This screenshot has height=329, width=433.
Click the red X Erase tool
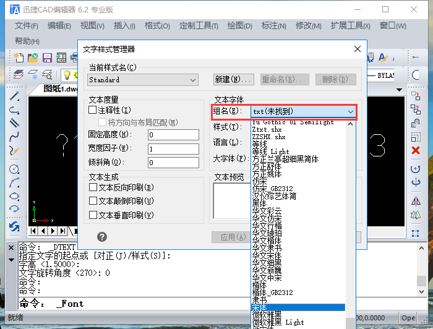[x=416, y=150]
